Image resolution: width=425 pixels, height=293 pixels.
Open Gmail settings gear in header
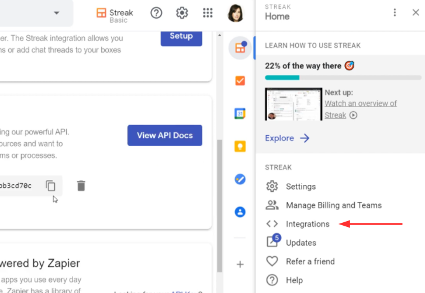182,13
